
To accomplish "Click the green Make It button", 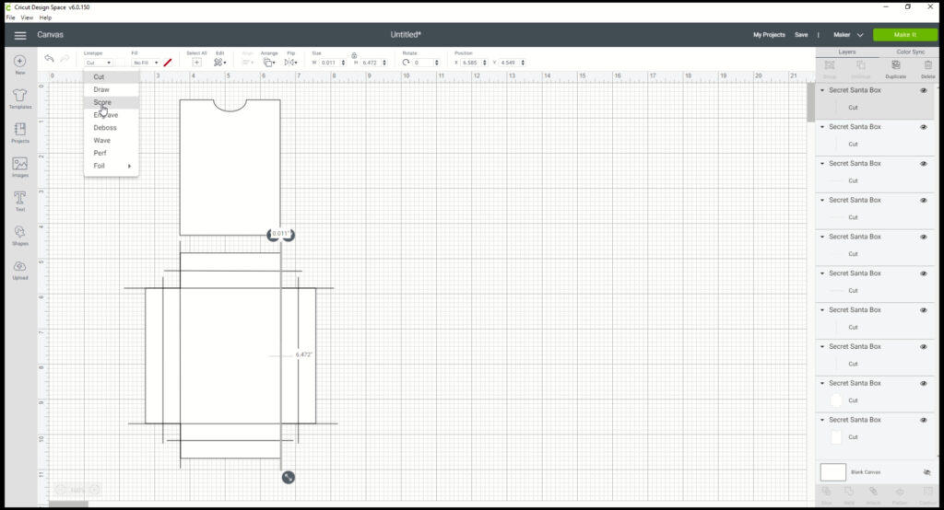I will pyautogui.click(x=905, y=35).
